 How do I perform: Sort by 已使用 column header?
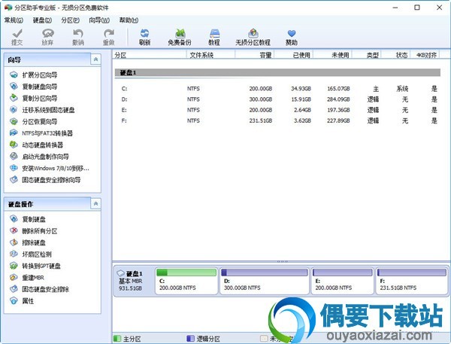click(293, 55)
